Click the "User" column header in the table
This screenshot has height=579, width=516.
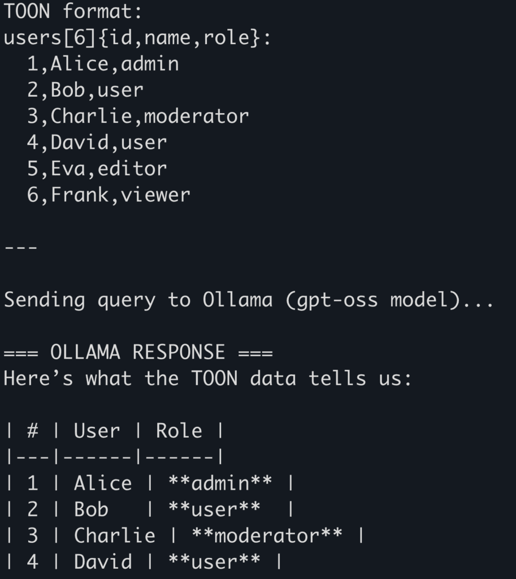click(x=97, y=431)
